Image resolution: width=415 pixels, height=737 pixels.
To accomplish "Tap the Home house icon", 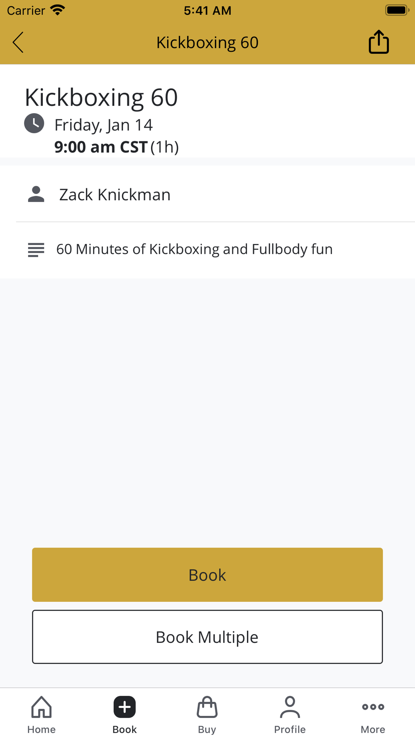I will pos(41,707).
